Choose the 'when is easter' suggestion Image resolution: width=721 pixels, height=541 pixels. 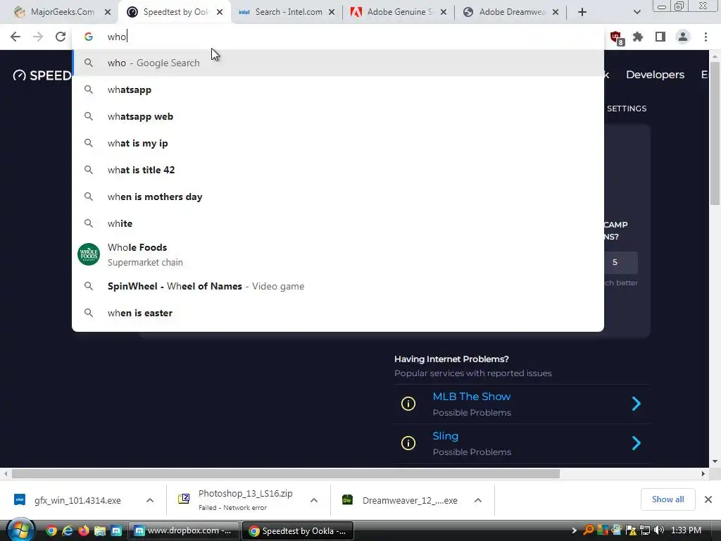(x=338, y=313)
